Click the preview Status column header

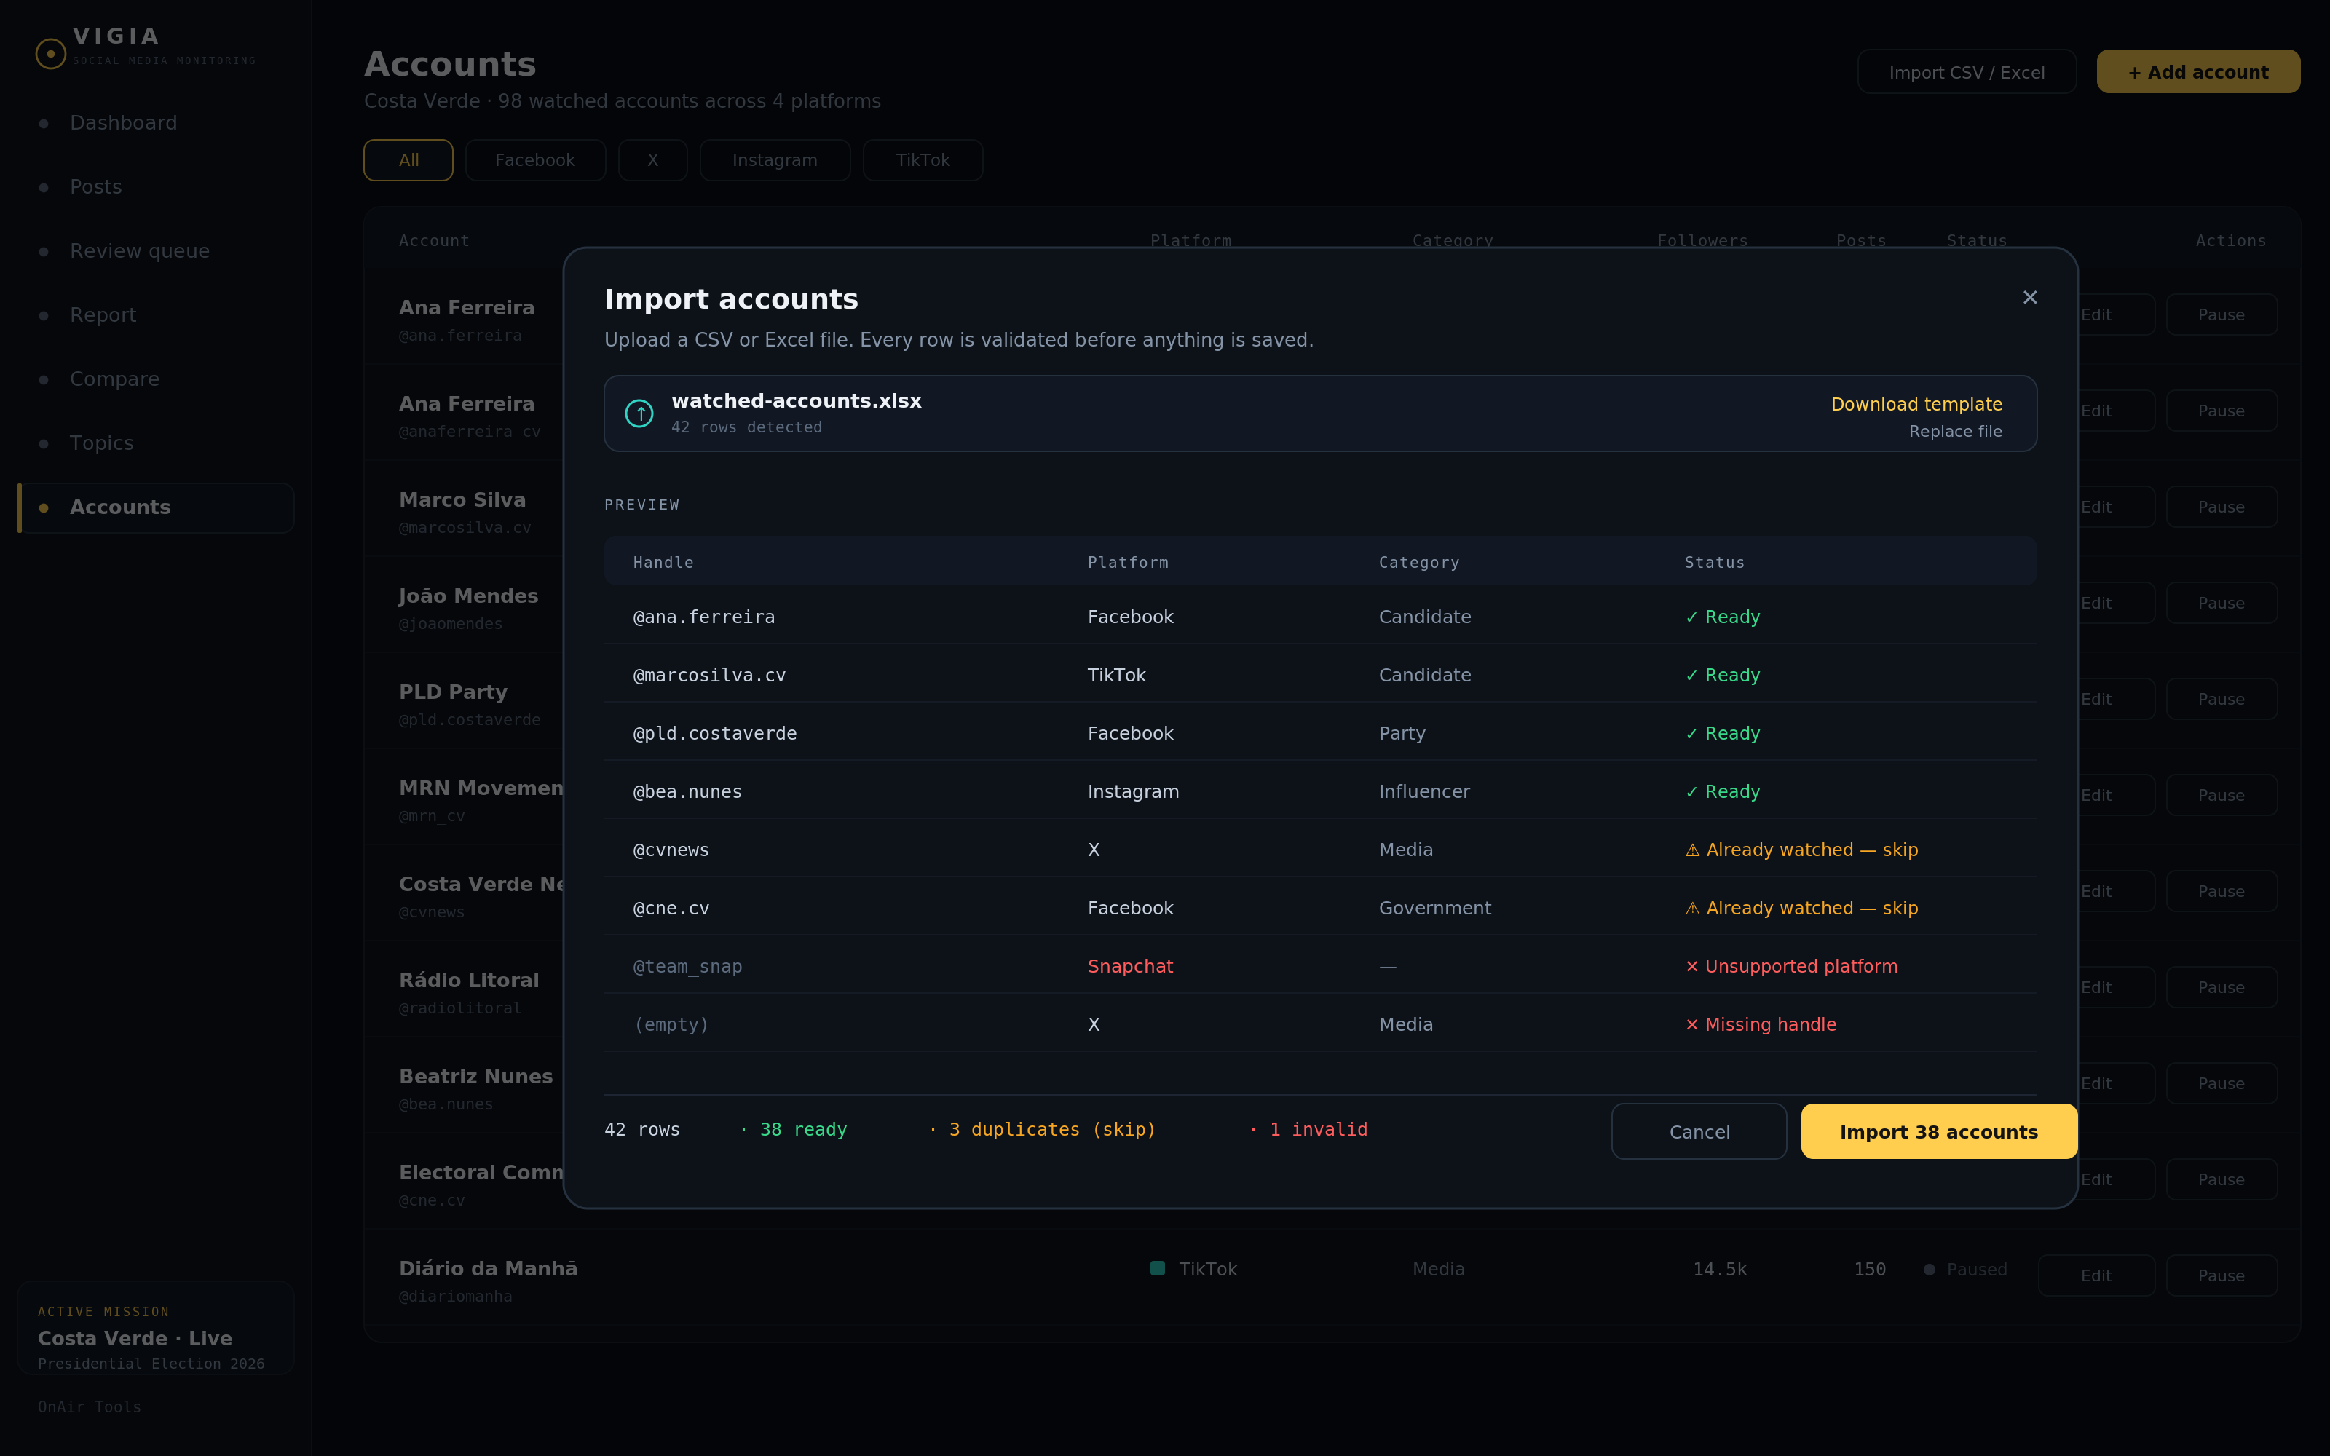pyautogui.click(x=1714, y=562)
